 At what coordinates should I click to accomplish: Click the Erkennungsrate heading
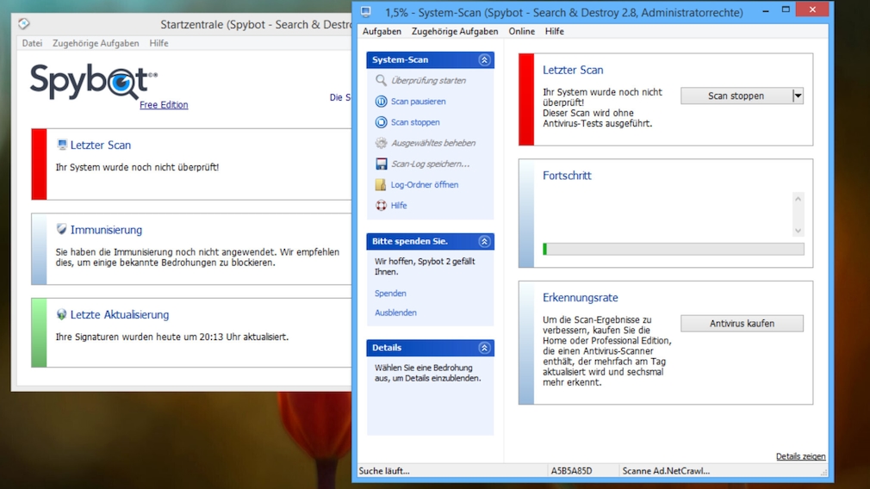pyautogui.click(x=581, y=298)
